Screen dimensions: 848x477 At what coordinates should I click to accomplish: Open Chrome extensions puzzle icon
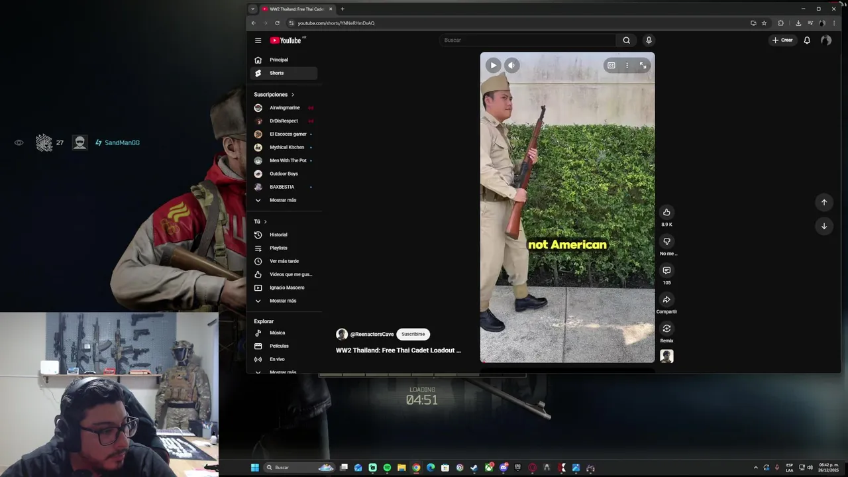pos(780,23)
